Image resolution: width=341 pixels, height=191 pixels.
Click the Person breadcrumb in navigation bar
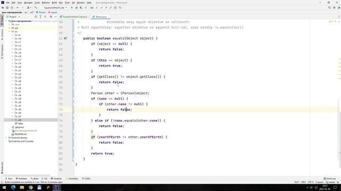point(41,12)
